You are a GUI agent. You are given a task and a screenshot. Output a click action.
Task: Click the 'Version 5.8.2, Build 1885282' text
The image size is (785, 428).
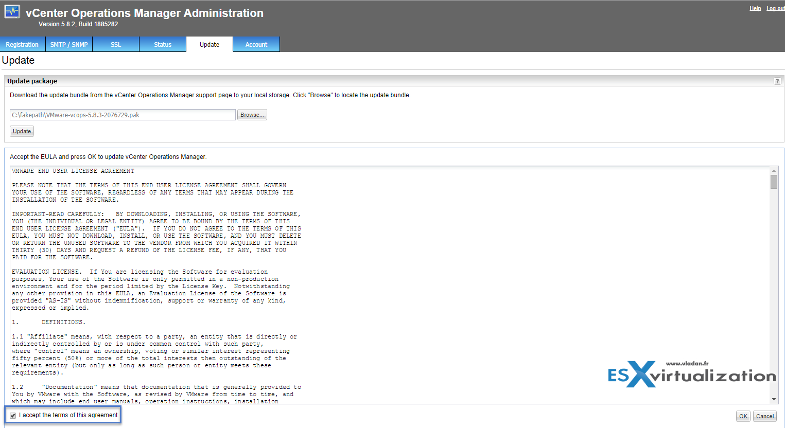point(78,24)
